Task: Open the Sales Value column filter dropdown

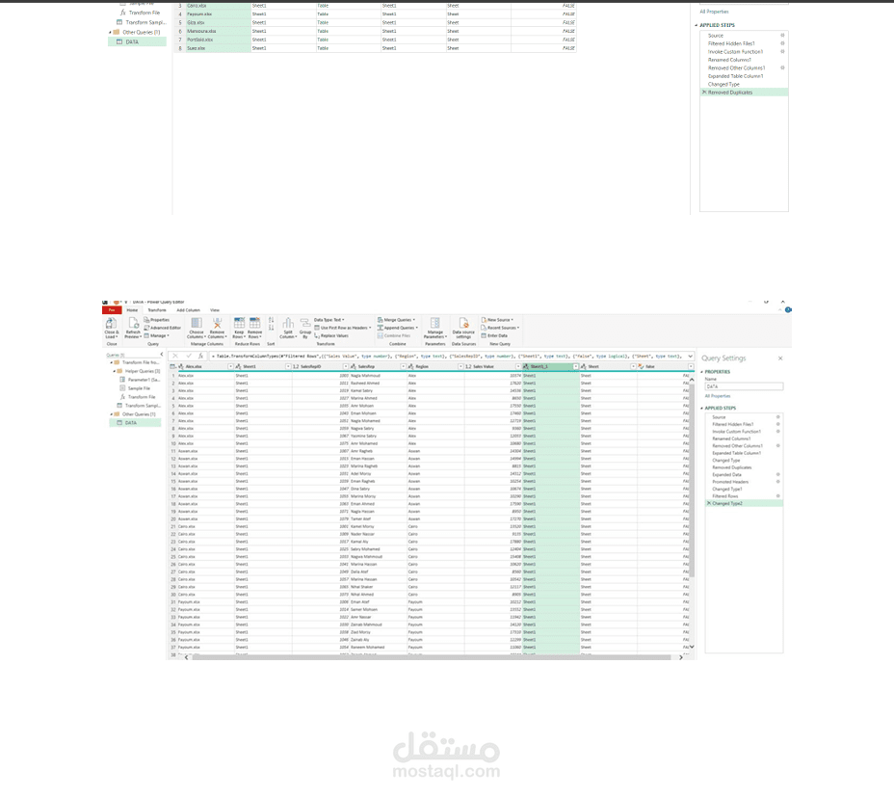Action: [x=518, y=367]
